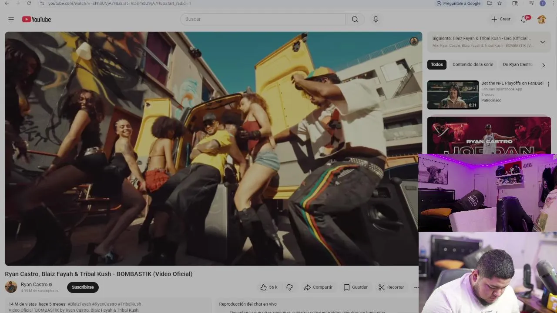The height and width of the screenshot is (313, 557).
Task: Click the Buscar search field
Action: 263,19
